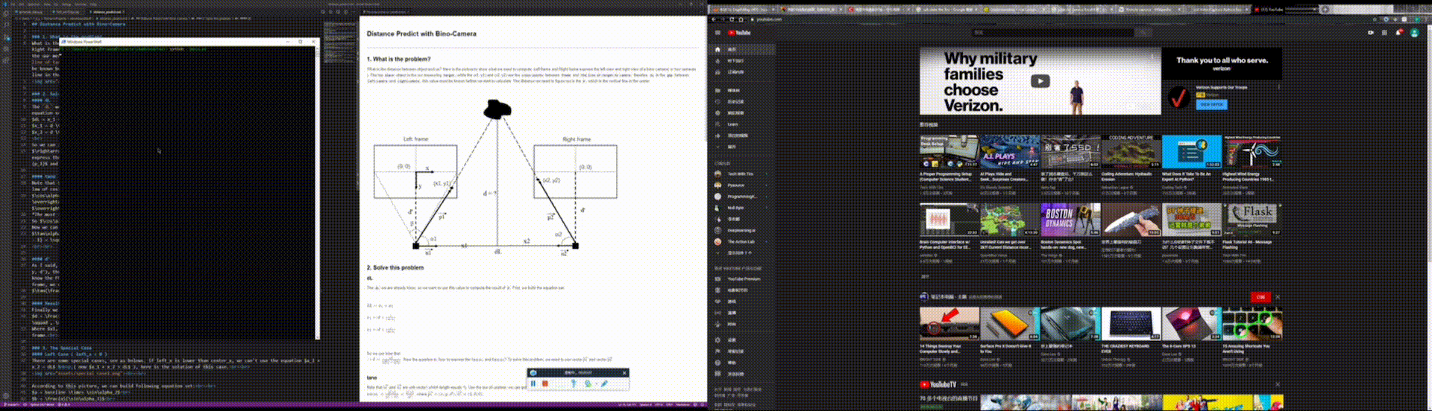The height and width of the screenshot is (411, 1432).
Task: Open VS Code Explorer activity bar icon
Action: 6,13
